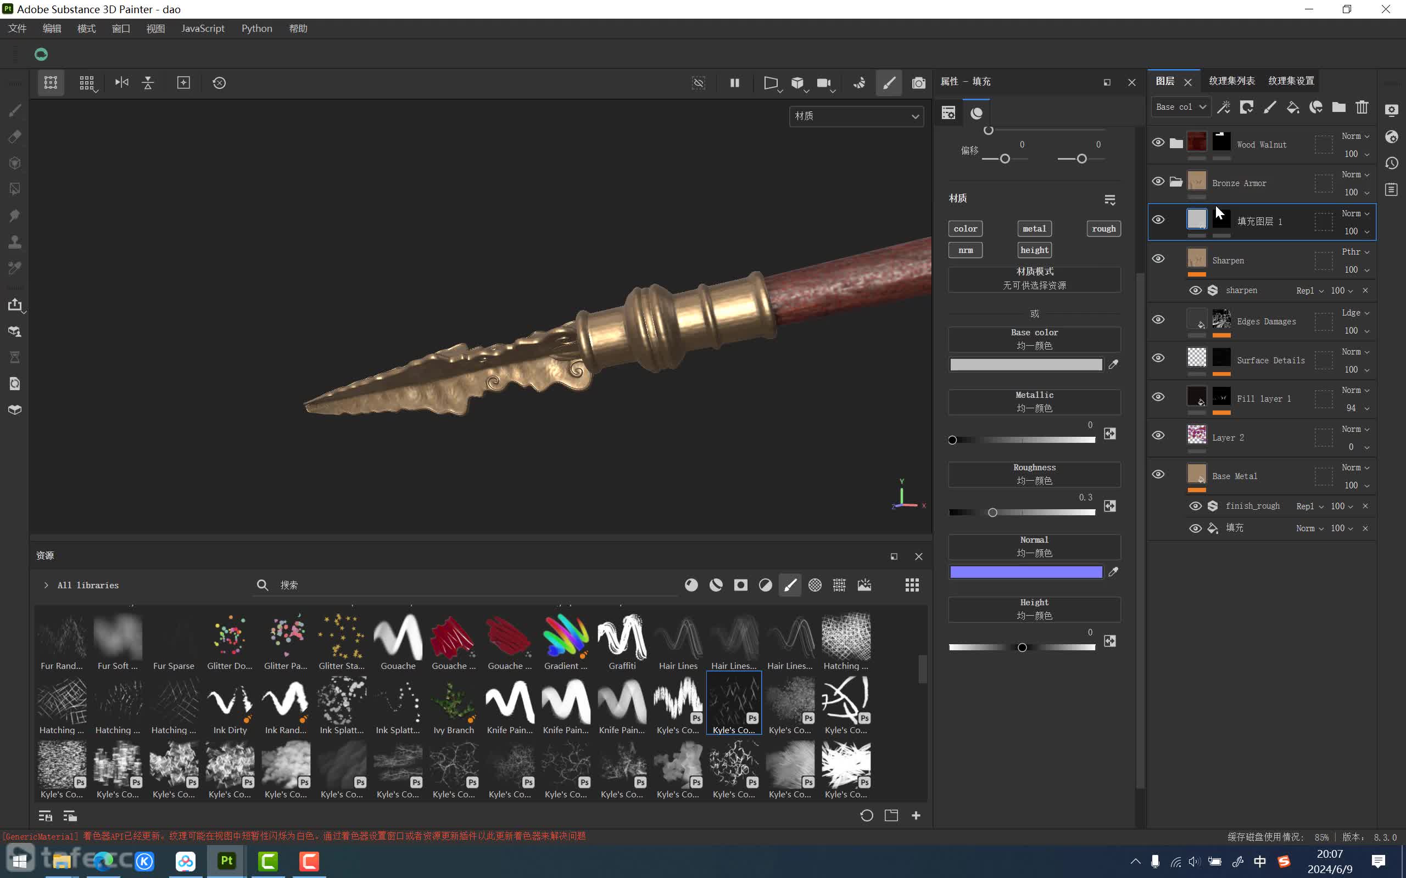Switch to 纹理集列表 tab

(x=1232, y=81)
